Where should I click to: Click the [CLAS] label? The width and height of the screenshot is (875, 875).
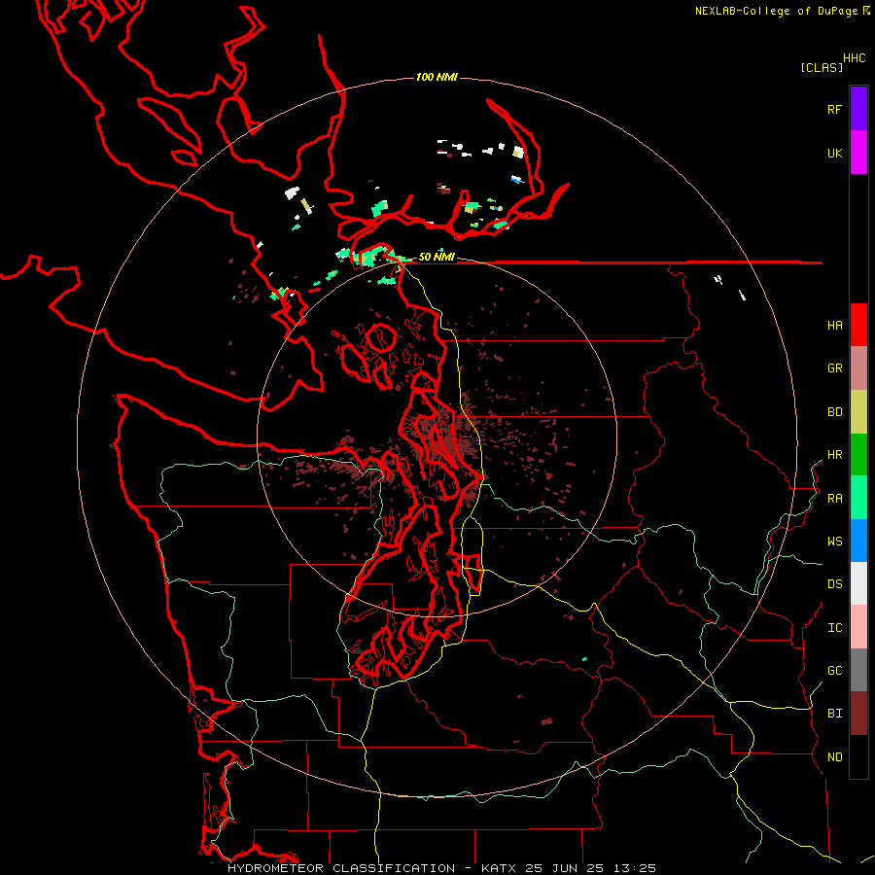[x=822, y=67]
